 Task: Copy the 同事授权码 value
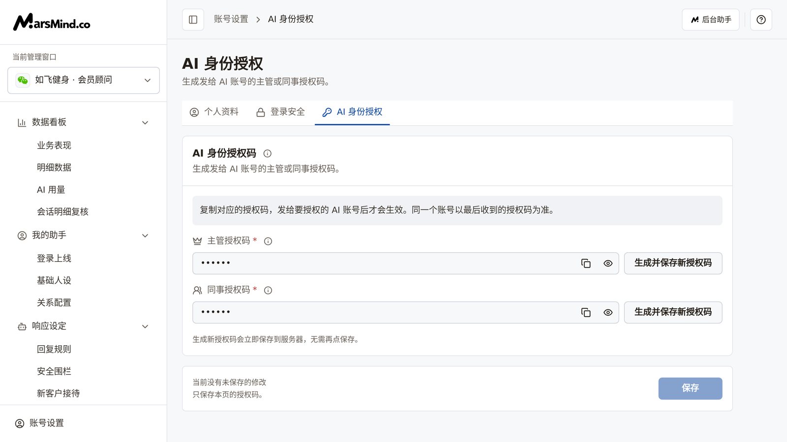586,313
